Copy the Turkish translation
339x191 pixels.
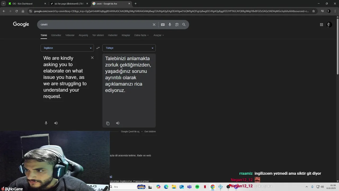pyautogui.click(x=108, y=123)
